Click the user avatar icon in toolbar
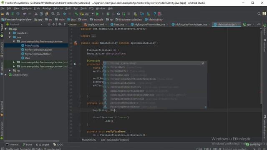Screen dimensions: 267x150 click(264, 14)
